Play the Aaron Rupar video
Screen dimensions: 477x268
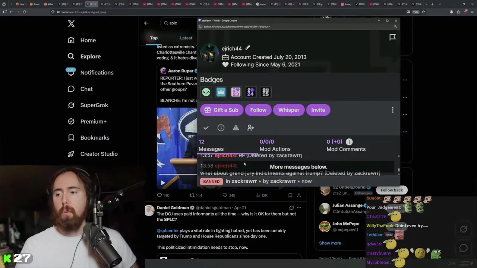pyautogui.click(x=162, y=183)
